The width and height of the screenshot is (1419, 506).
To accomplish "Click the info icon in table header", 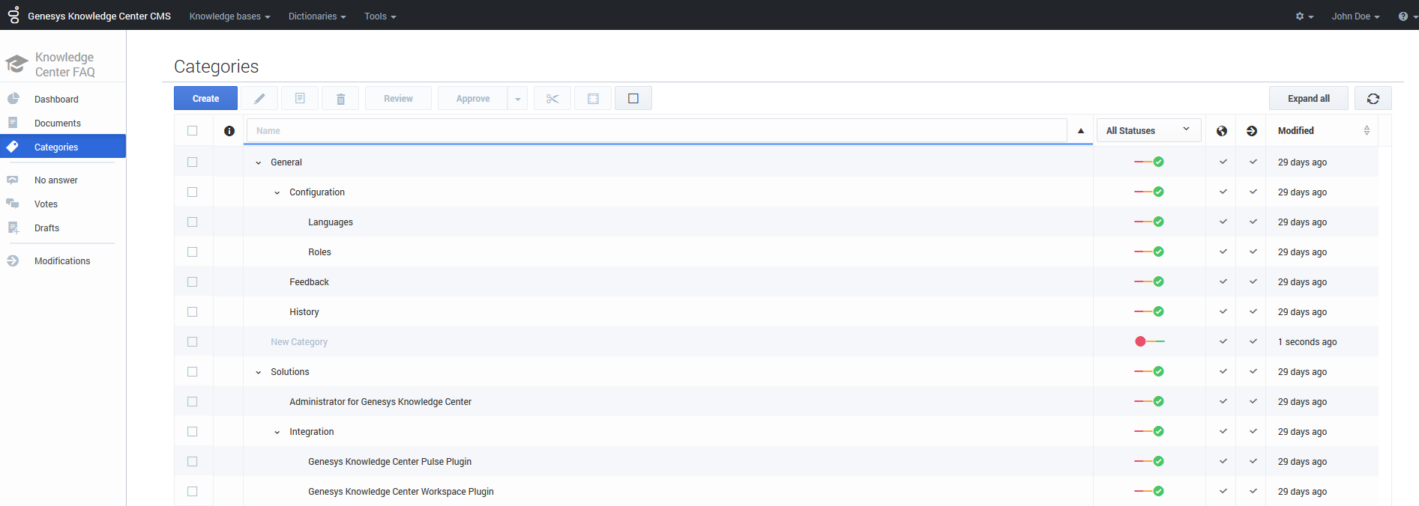I will coord(229,131).
